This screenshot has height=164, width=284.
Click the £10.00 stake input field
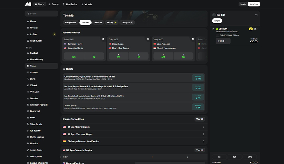[223, 41]
